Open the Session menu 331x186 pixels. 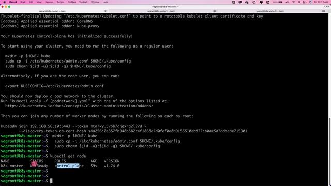49,2
